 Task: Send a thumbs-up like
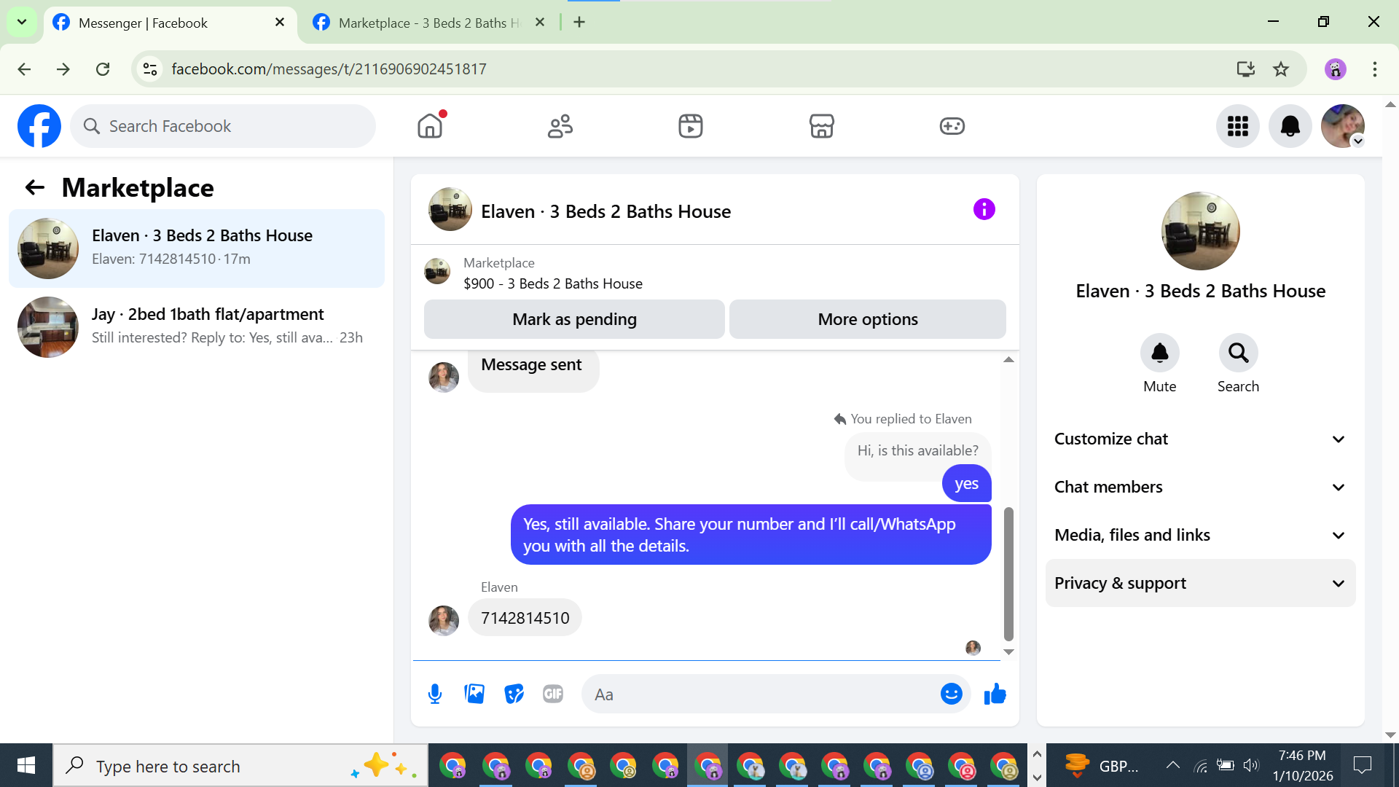995,694
